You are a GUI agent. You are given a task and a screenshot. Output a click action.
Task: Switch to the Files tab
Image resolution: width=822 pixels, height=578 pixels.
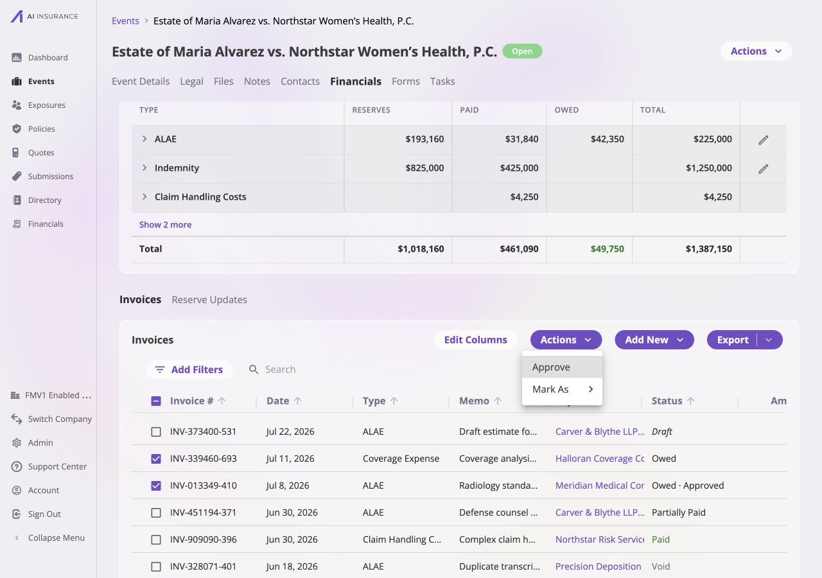pos(223,82)
